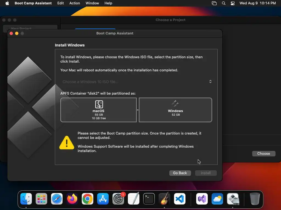Click the Choose a Project window title
This screenshot has width=281, height=210.
tap(170, 20)
